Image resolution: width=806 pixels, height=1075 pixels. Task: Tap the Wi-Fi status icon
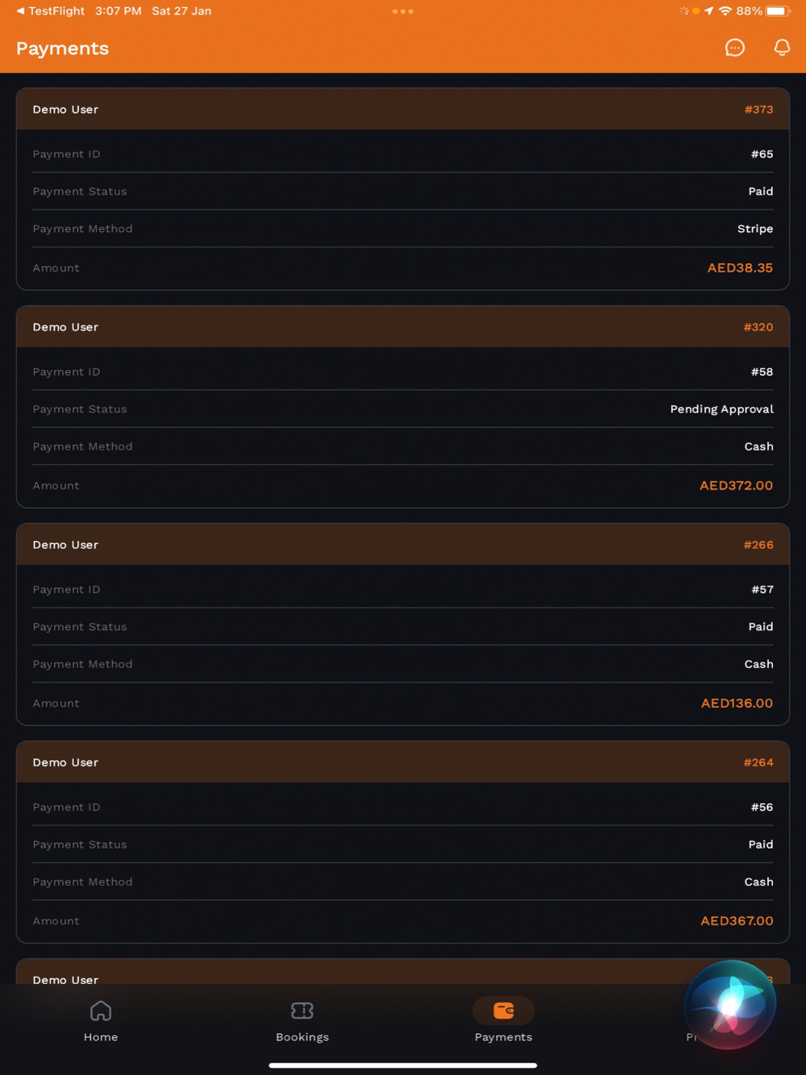point(725,11)
